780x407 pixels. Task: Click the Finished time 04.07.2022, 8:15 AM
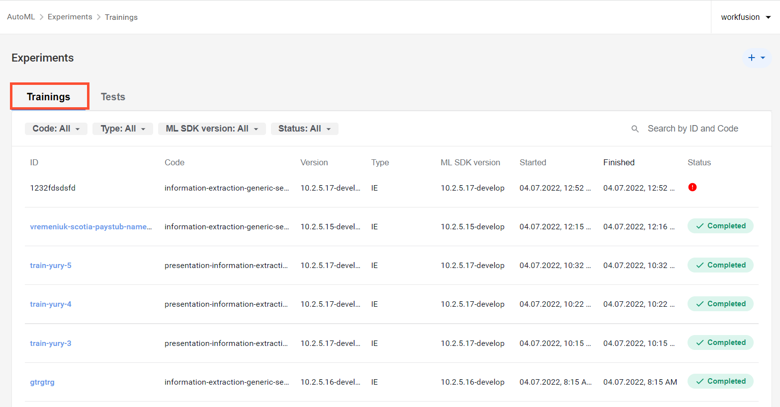click(640, 382)
